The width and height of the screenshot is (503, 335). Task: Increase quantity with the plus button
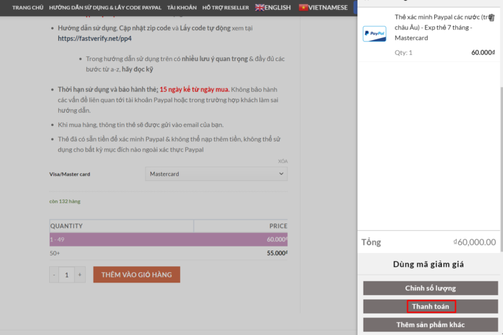[x=80, y=275]
